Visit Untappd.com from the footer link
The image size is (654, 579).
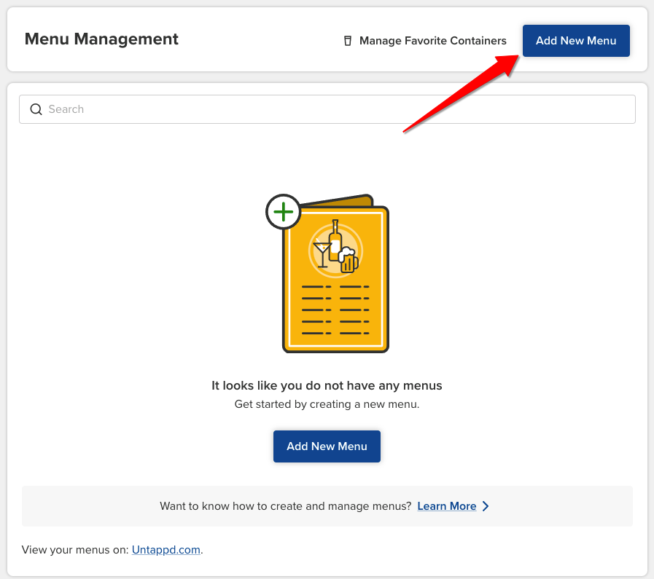(166, 549)
